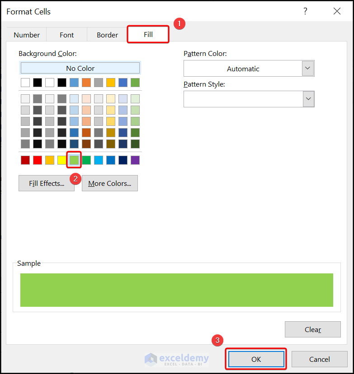
Task: Pick the dark red standard color swatch
Action: (25, 160)
